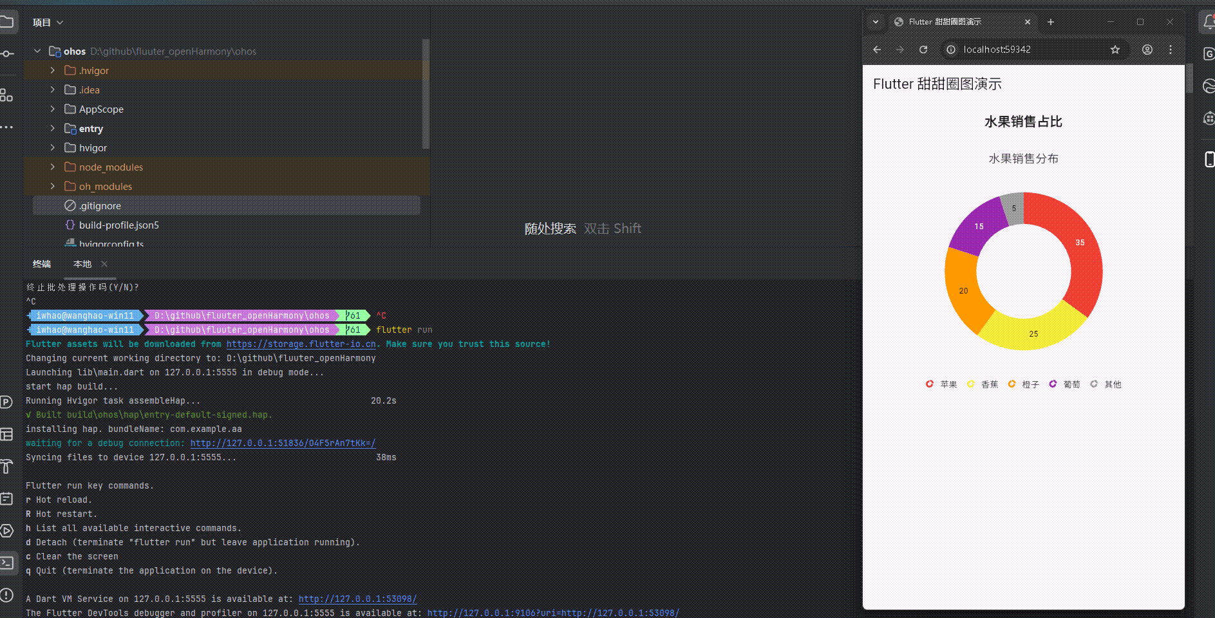The height and width of the screenshot is (618, 1215).
Task: Expand the .hvigor folder
Action: (x=53, y=70)
